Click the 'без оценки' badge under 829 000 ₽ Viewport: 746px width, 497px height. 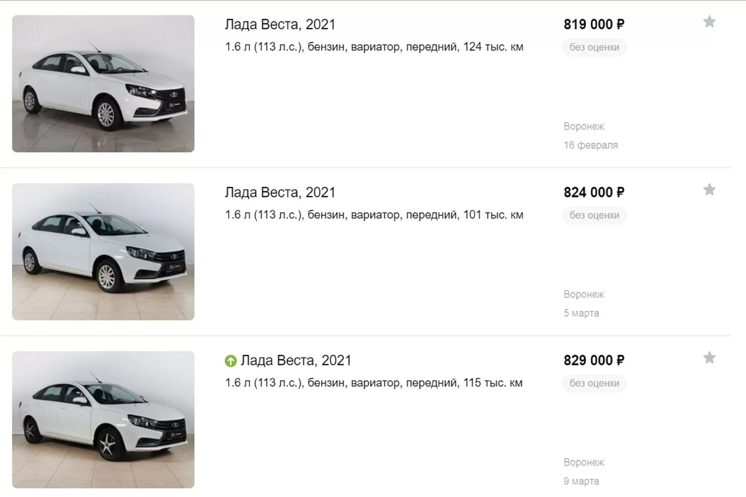pyautogui.click(x=594, y=383)
